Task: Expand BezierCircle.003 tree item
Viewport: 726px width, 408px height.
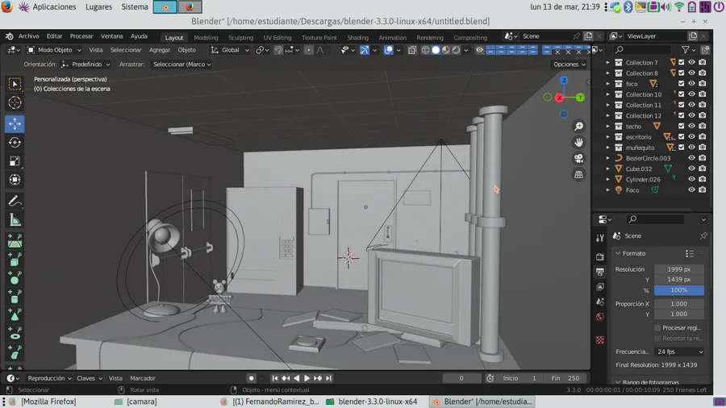Action: coord(608,158)
